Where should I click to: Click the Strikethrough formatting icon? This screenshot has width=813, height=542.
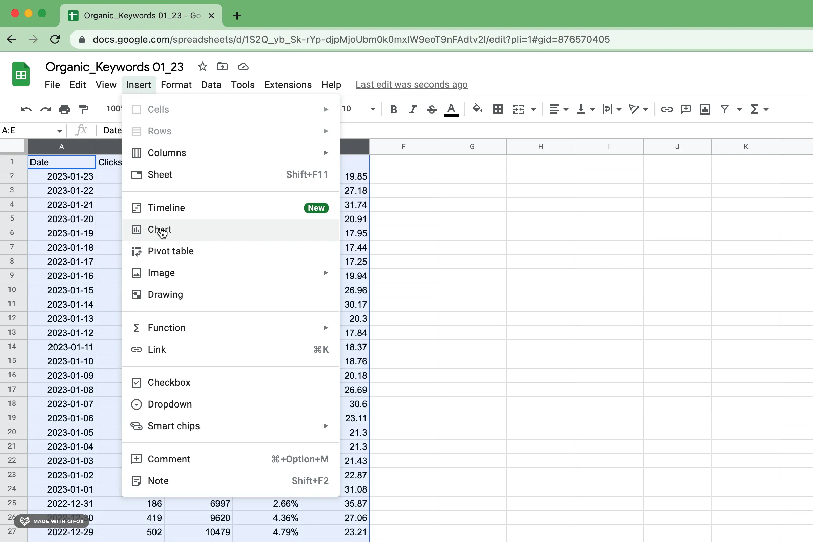point(431,109)
